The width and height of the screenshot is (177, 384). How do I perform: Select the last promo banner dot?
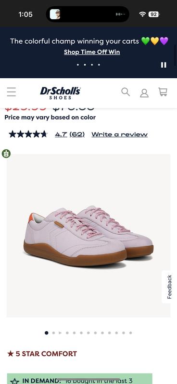(x=99, y=65)
